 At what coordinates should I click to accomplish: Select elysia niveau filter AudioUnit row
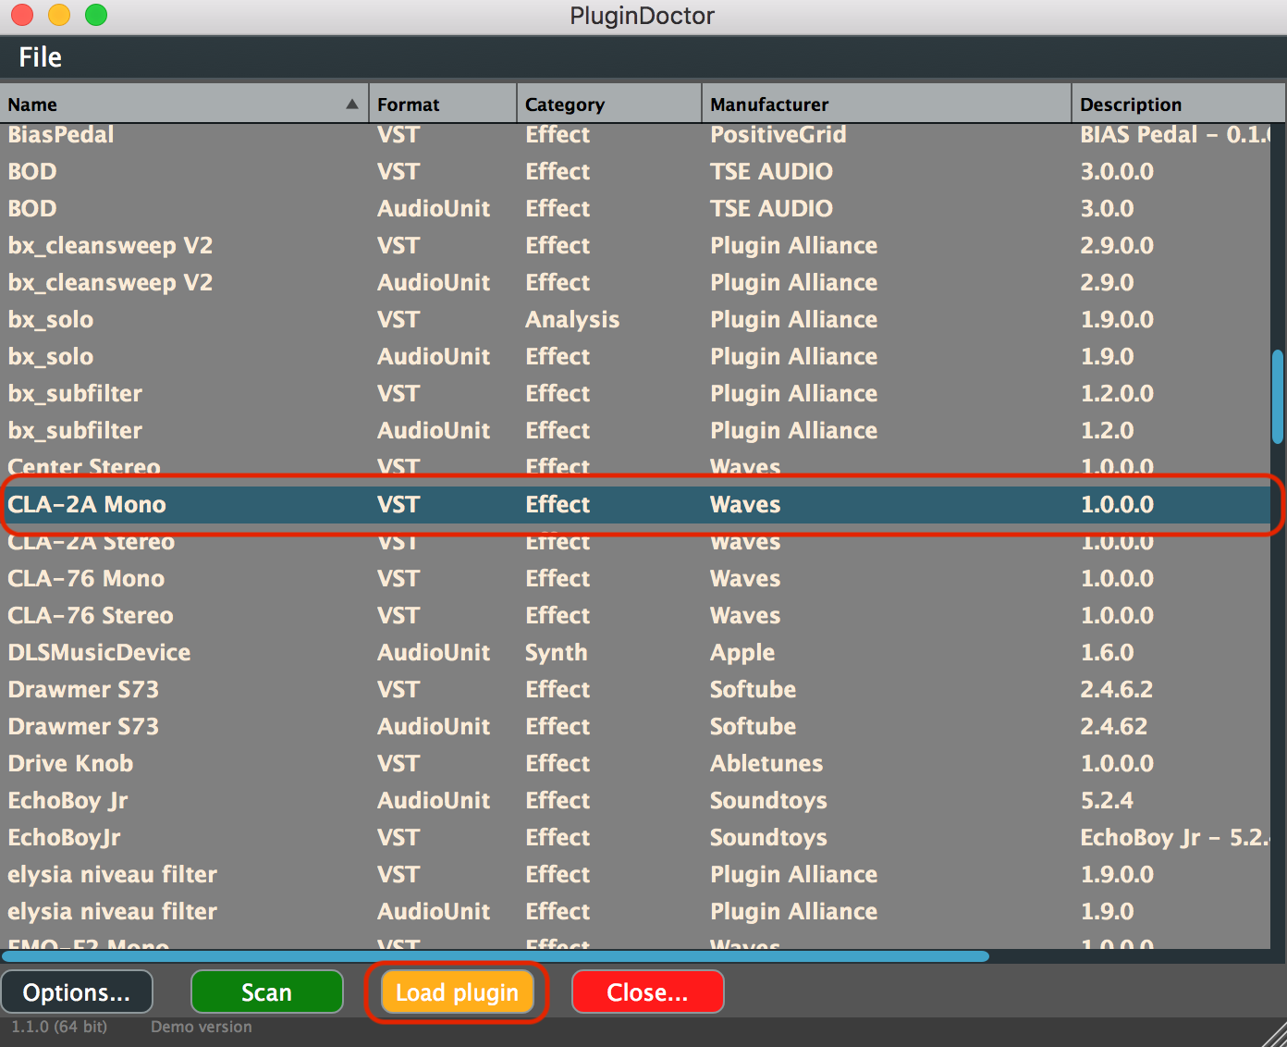pyautogui.click(x=635, y=912)
